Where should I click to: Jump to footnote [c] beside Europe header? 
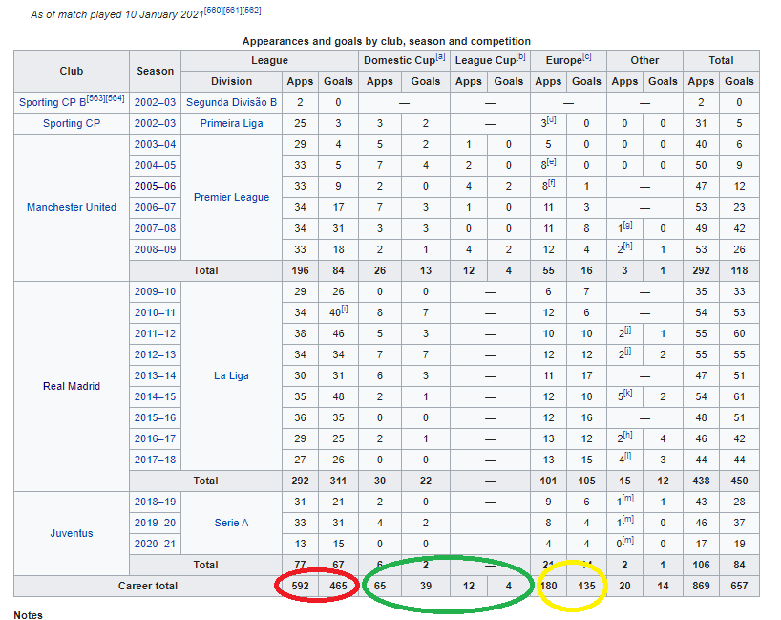click(x=586, y=56)
